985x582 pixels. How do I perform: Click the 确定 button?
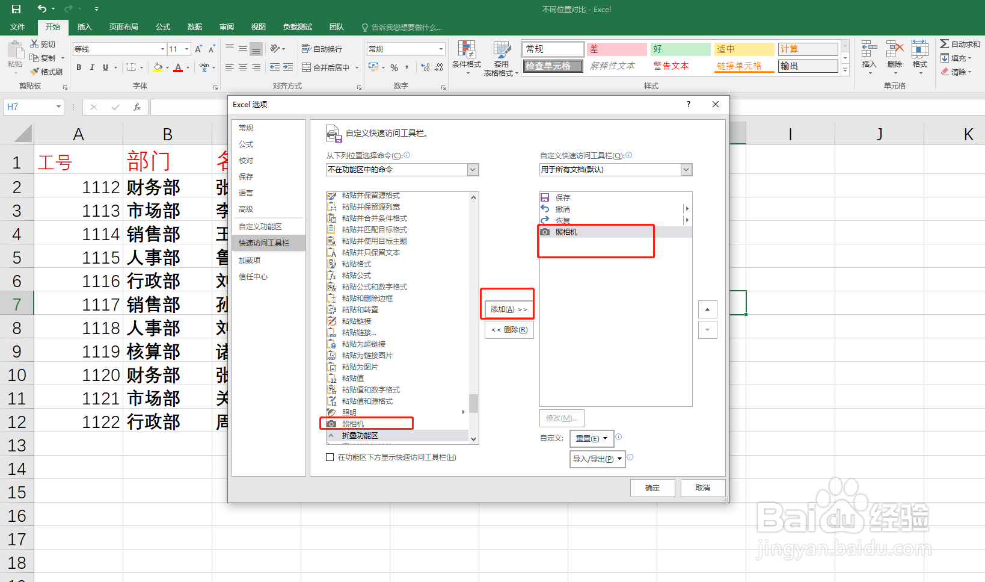click(x=652, y=488)
